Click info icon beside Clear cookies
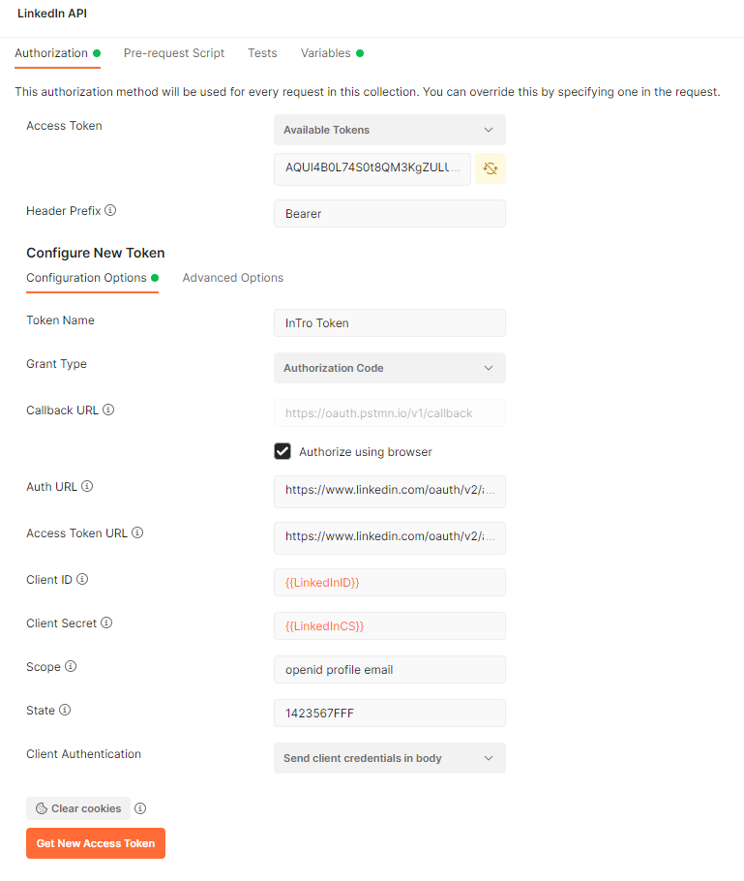The image size is (744, 881). 140,808
